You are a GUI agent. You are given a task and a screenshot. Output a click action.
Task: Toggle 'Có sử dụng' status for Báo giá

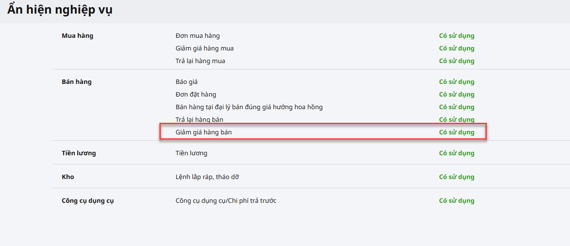pos(456,82)
